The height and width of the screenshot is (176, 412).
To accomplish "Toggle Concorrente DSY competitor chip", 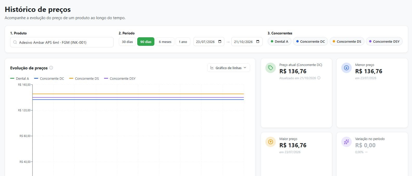I will click(x=384, y=41).
